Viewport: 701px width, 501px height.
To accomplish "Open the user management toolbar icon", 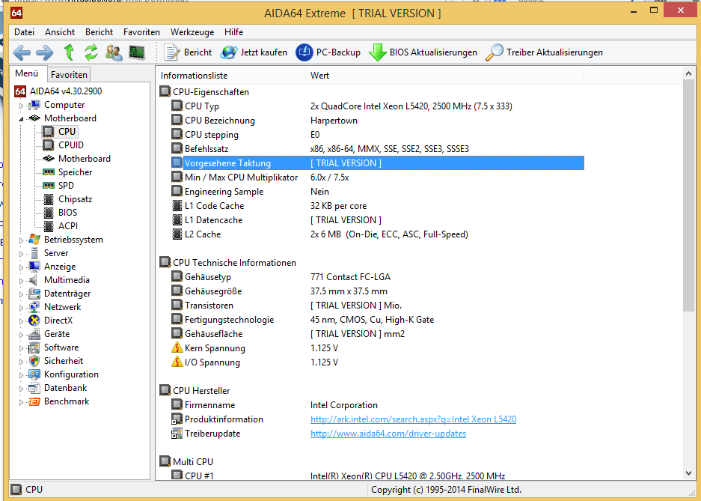I will [114, 52].
